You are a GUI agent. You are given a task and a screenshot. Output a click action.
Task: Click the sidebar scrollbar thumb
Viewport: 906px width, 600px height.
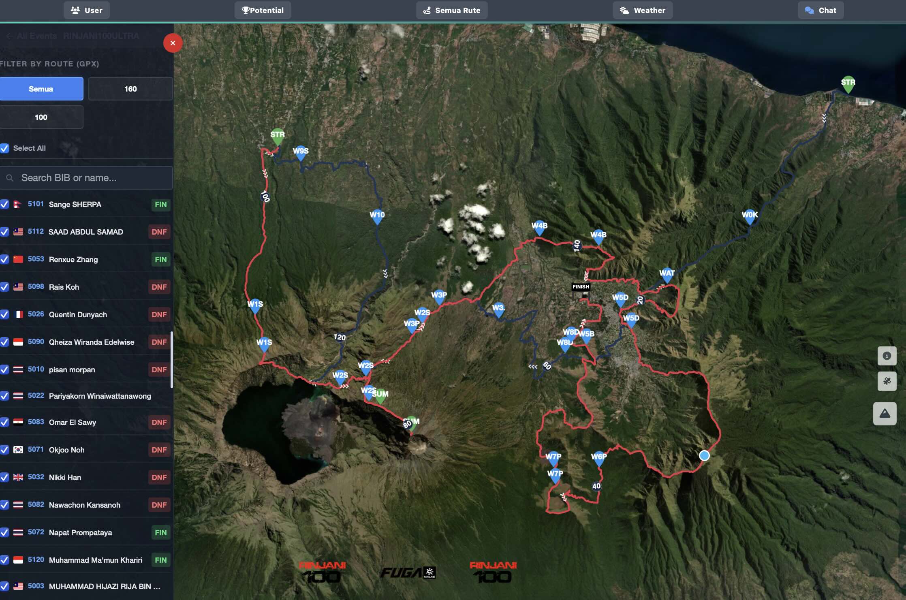[172, 360]
